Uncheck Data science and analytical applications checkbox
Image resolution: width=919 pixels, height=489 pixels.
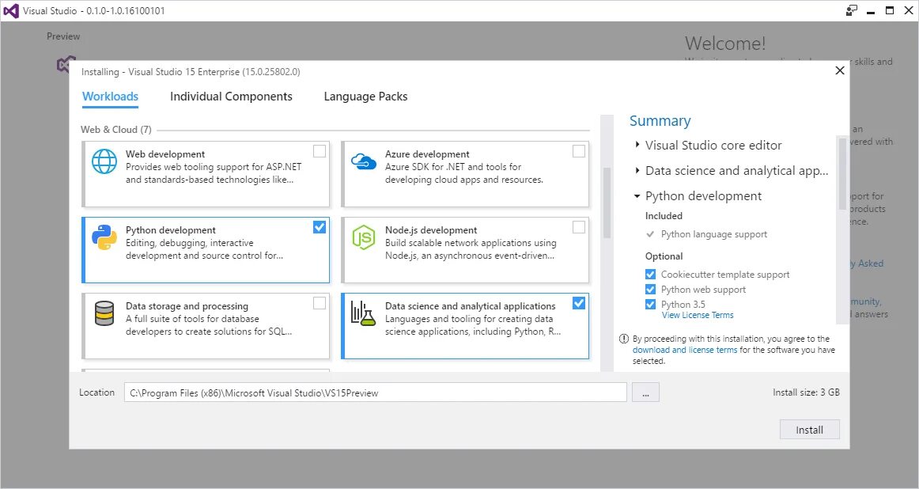pos(578,303)
